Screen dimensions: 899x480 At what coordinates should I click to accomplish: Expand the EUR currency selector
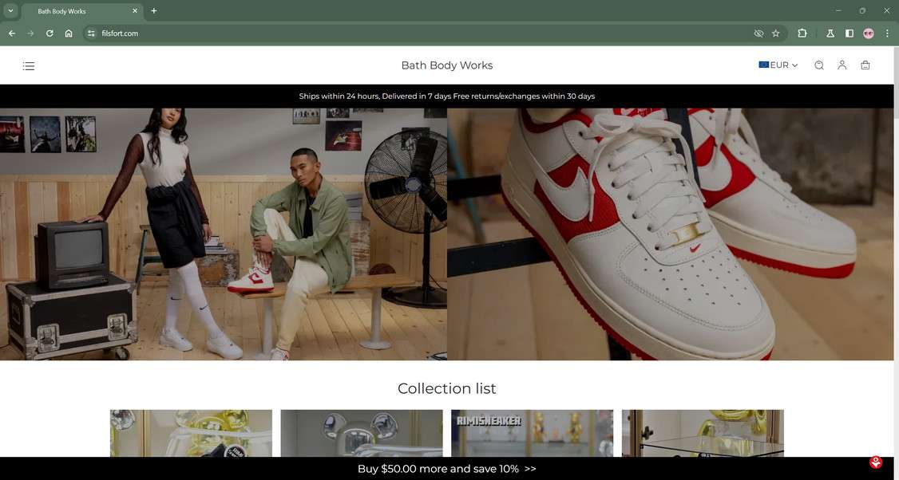point(778,65)
